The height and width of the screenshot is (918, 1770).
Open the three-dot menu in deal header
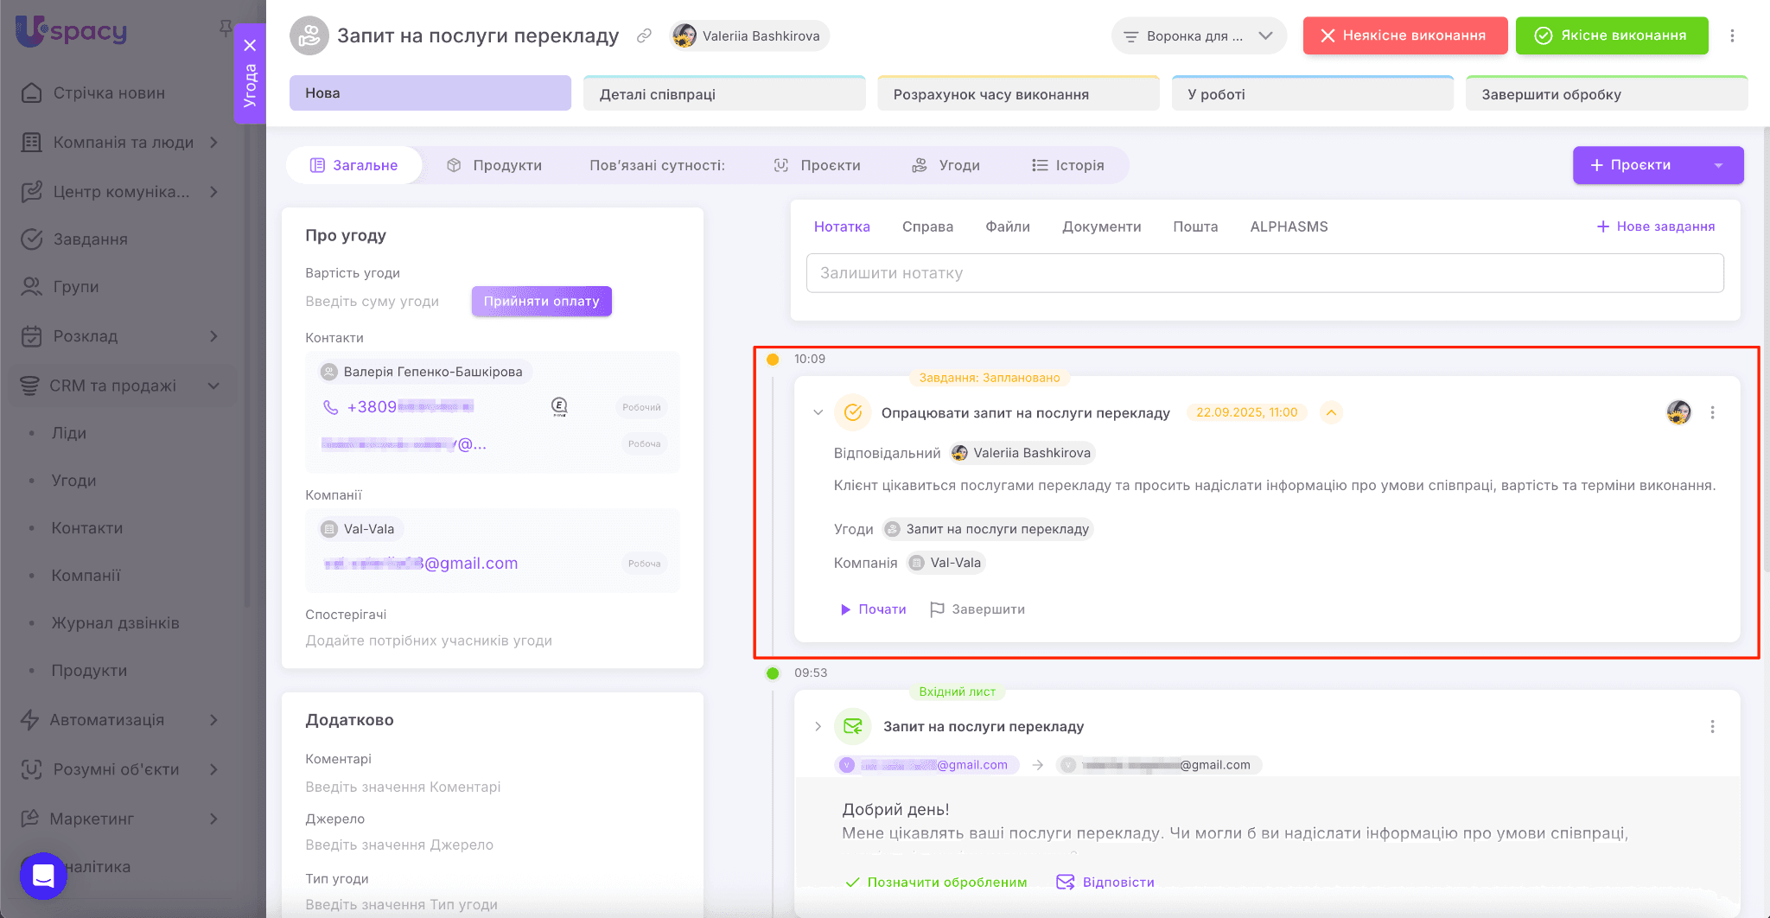pos(1732,35)
